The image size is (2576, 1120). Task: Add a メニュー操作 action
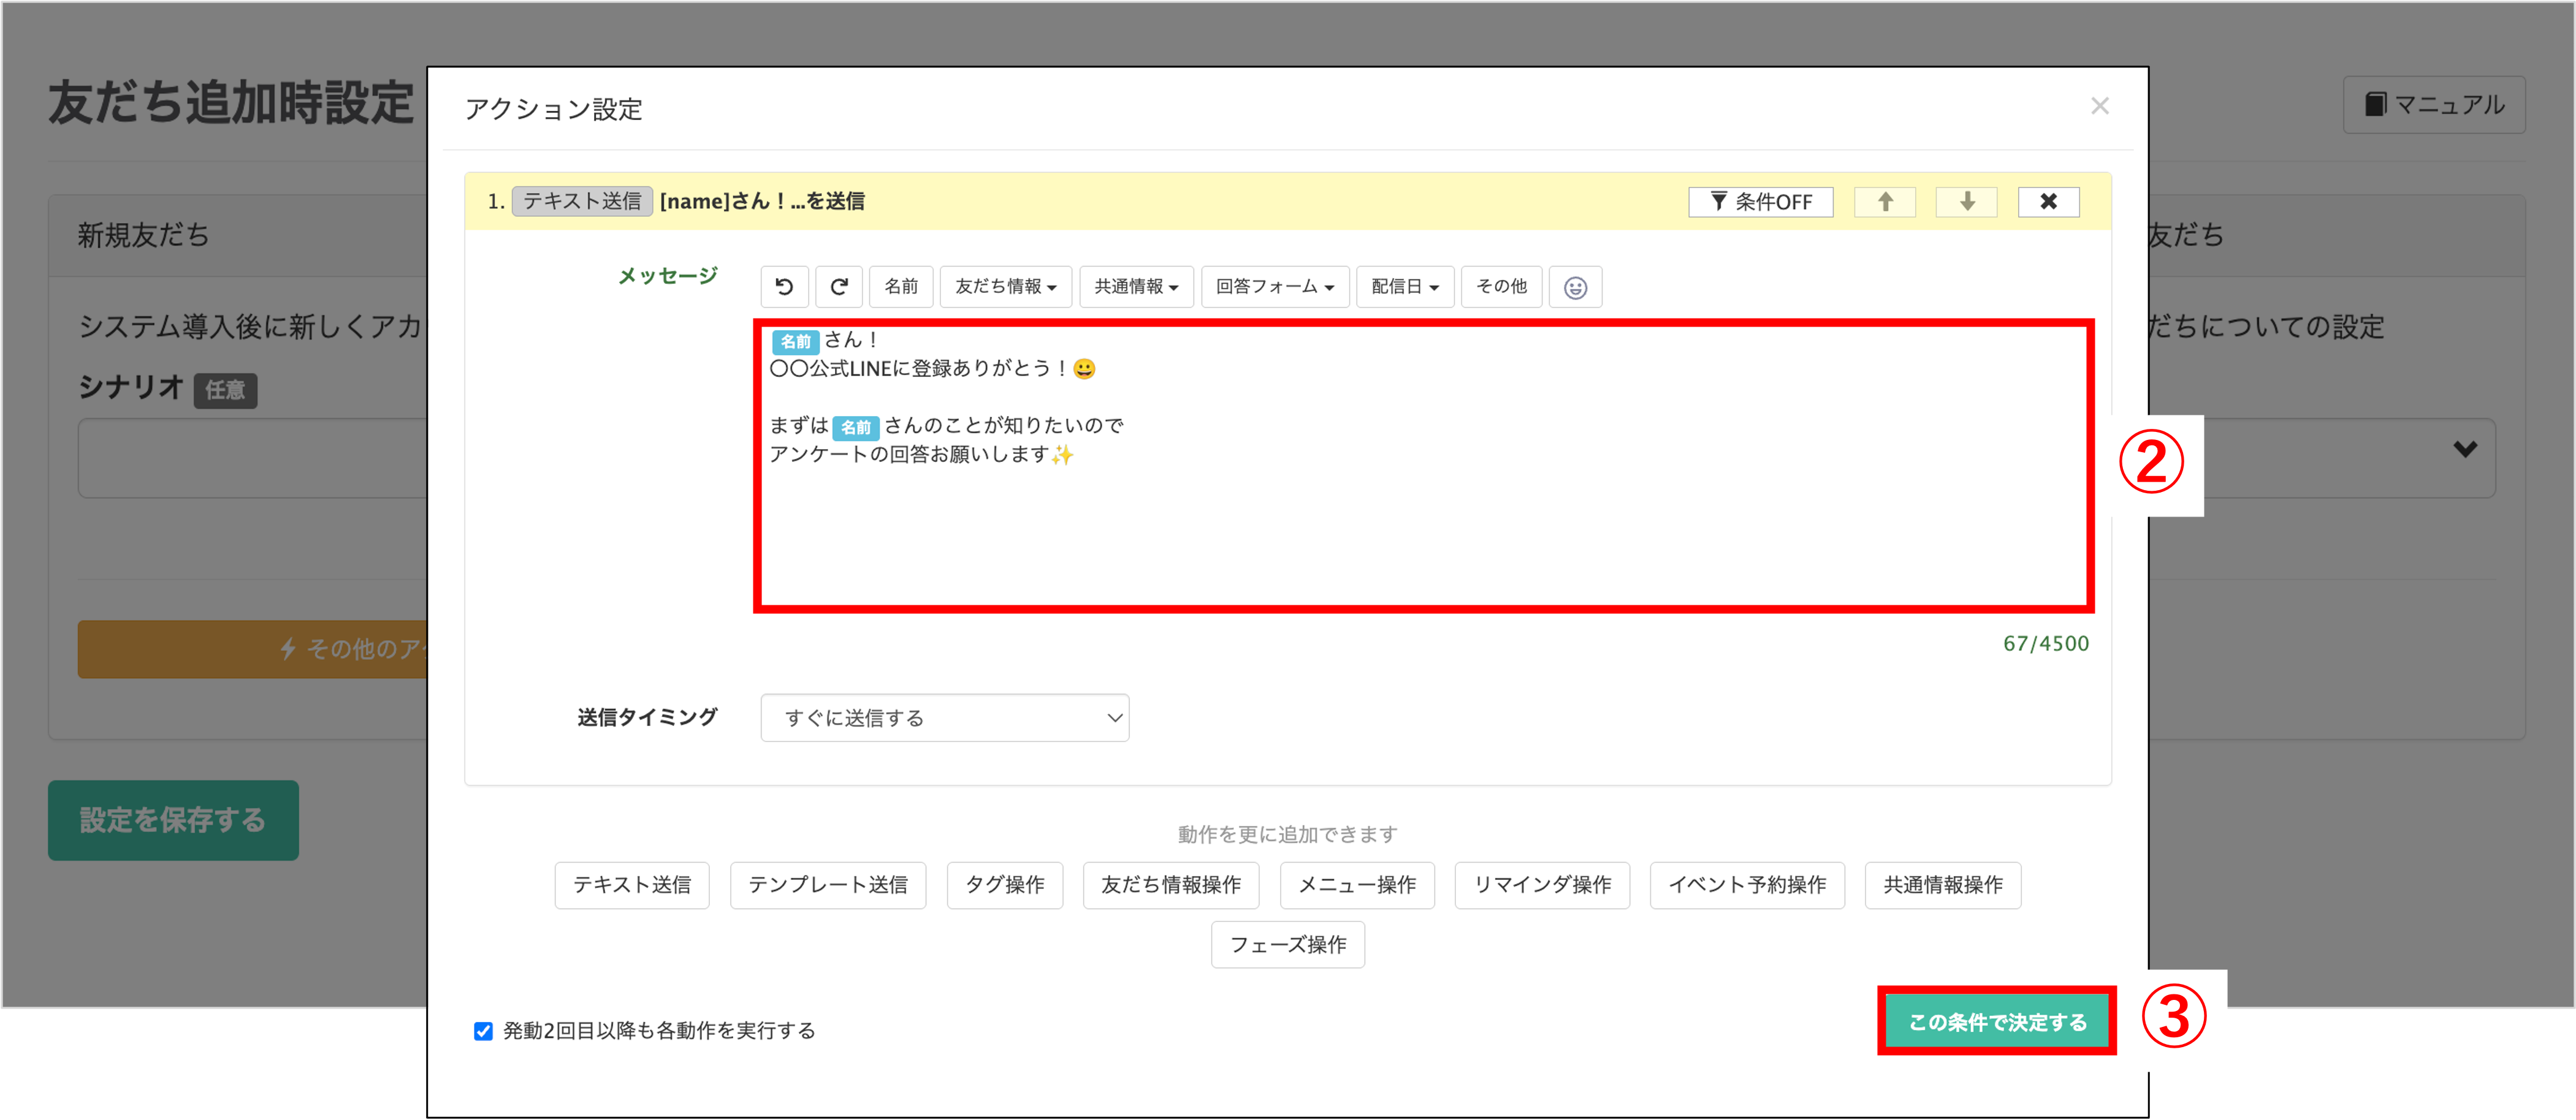point(1357,885)
